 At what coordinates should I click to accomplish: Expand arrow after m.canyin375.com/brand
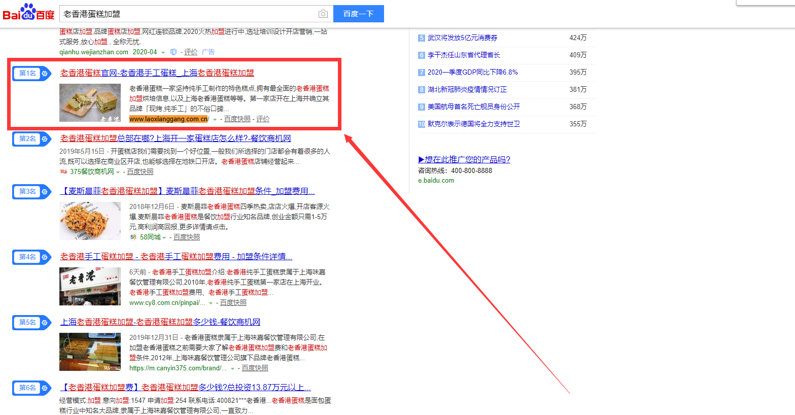pos(232,368)
